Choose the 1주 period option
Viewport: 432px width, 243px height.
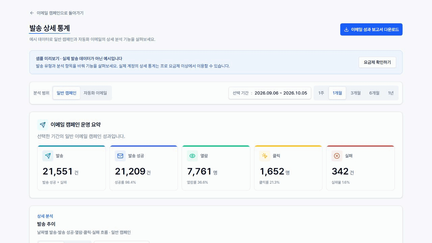click(x=321, y=93)
